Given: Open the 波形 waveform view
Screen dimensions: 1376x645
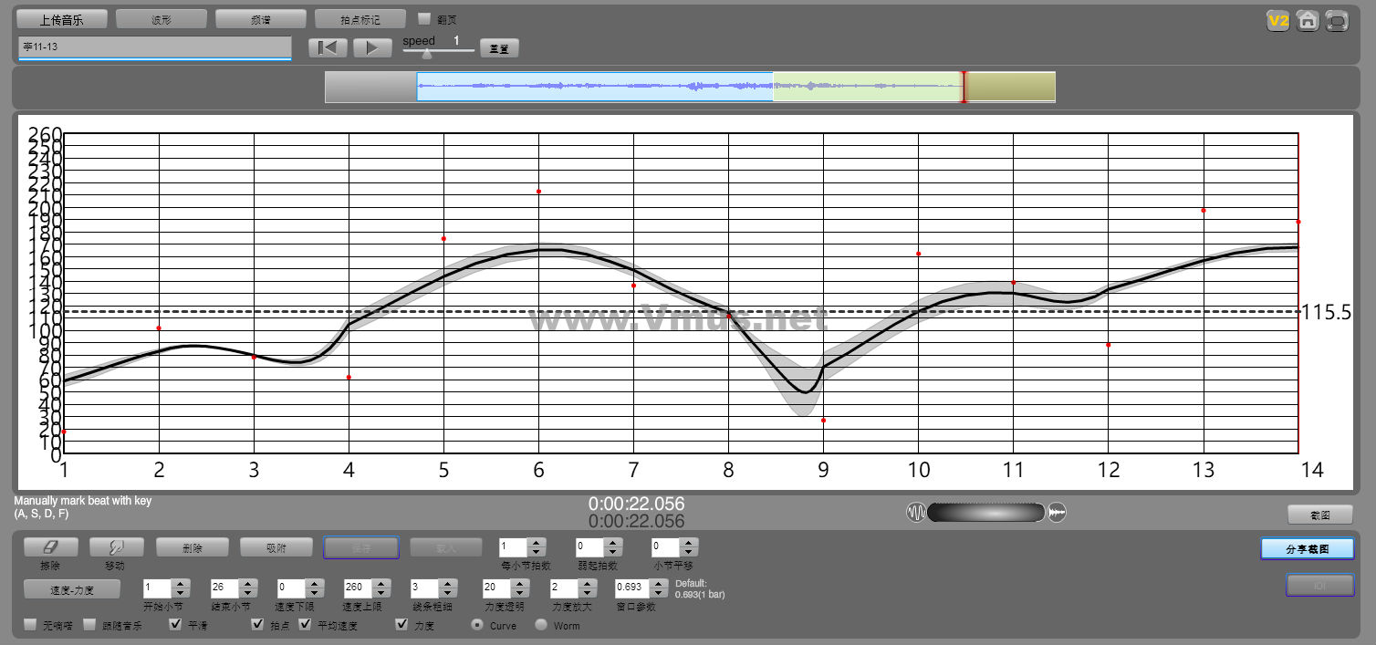Looking at the screenshot, I should (x=161, y=19).
